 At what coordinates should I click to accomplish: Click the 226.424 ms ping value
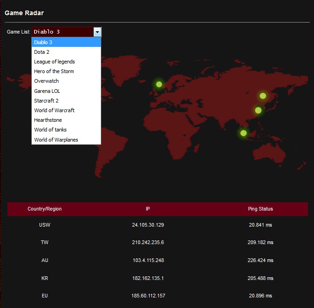[x=260, y=260]
